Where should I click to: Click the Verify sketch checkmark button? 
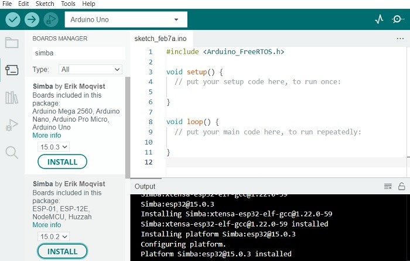12,19
